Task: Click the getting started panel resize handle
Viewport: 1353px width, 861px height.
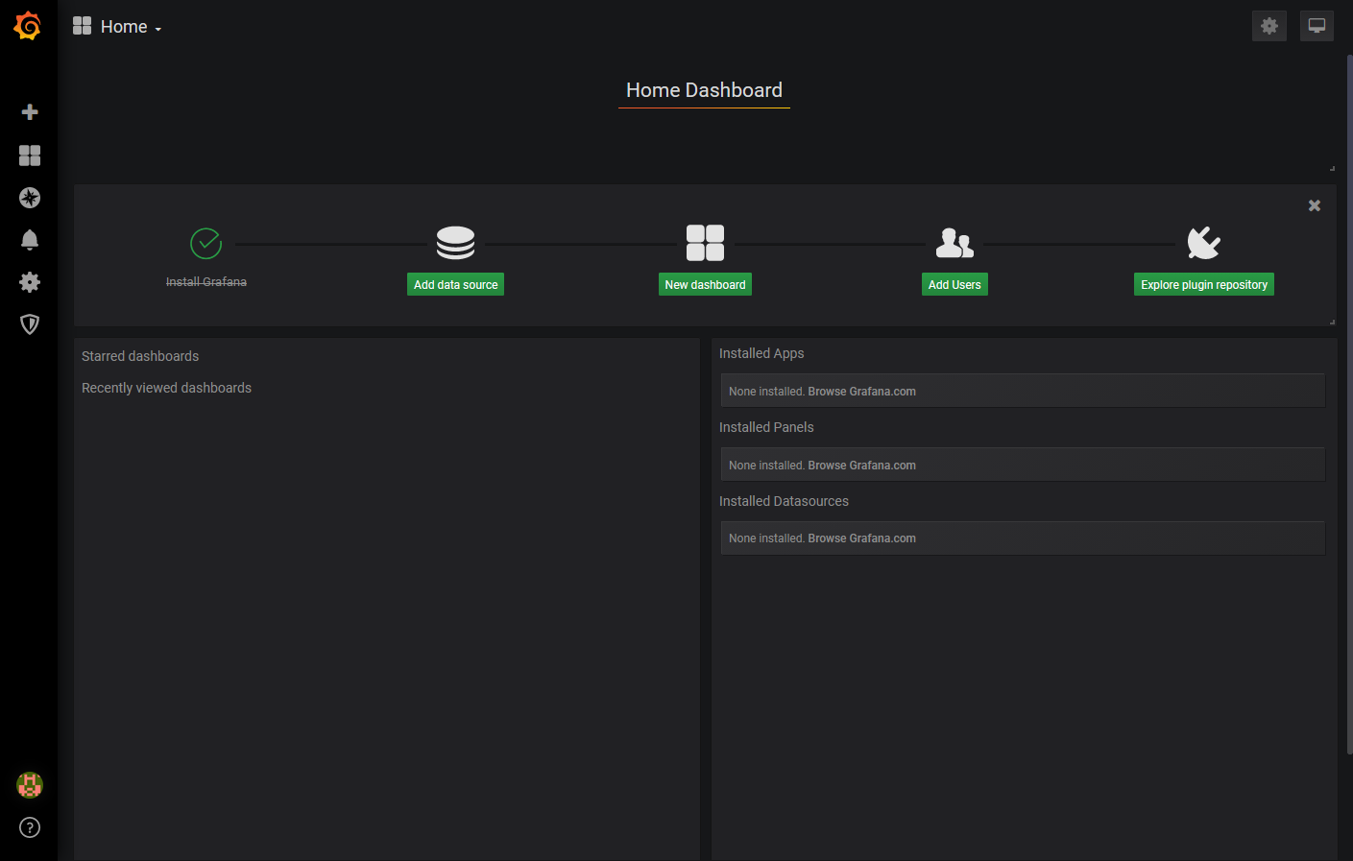Action: [1332, 322]
